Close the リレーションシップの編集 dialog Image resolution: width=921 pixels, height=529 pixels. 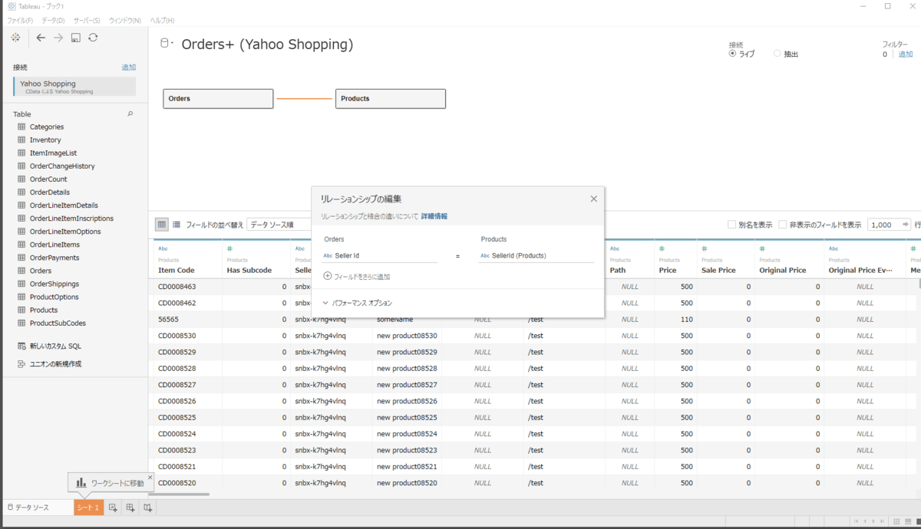click(593, 199)
